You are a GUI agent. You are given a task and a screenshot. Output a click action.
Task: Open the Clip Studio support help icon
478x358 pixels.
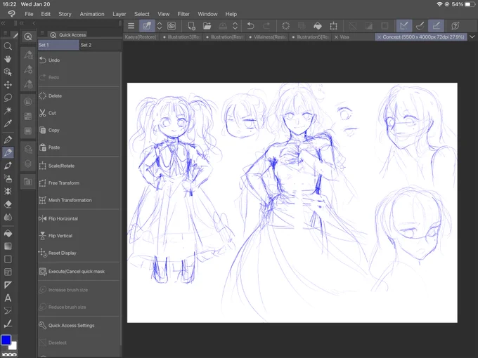[x=455, y=26]
